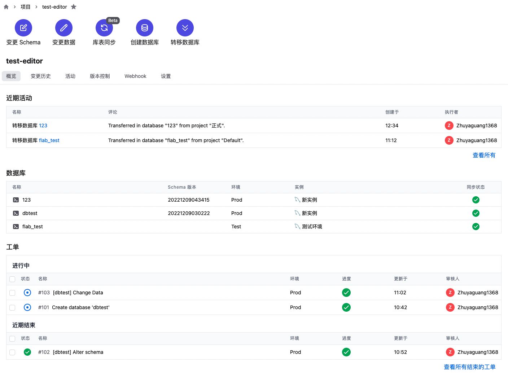This screenshot has width=508, height=373.
Task: Open 库表同步 sync icon
Action: (x=104, y=28)
